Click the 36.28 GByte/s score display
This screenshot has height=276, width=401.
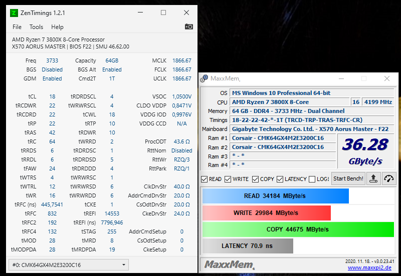coord(365,151)
